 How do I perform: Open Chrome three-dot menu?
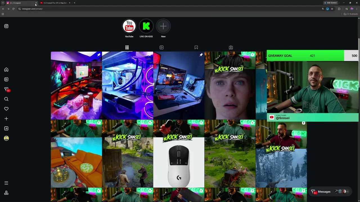357,9
